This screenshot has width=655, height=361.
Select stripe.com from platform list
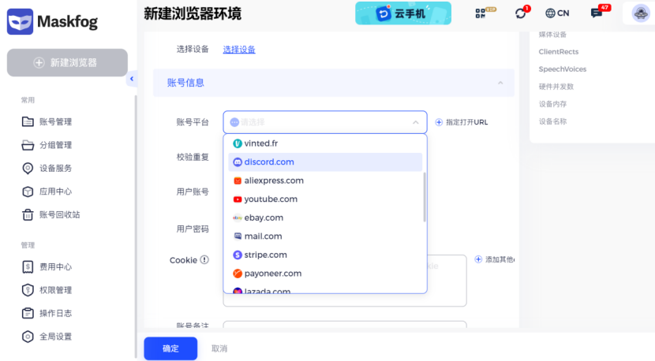click(325, 255)
